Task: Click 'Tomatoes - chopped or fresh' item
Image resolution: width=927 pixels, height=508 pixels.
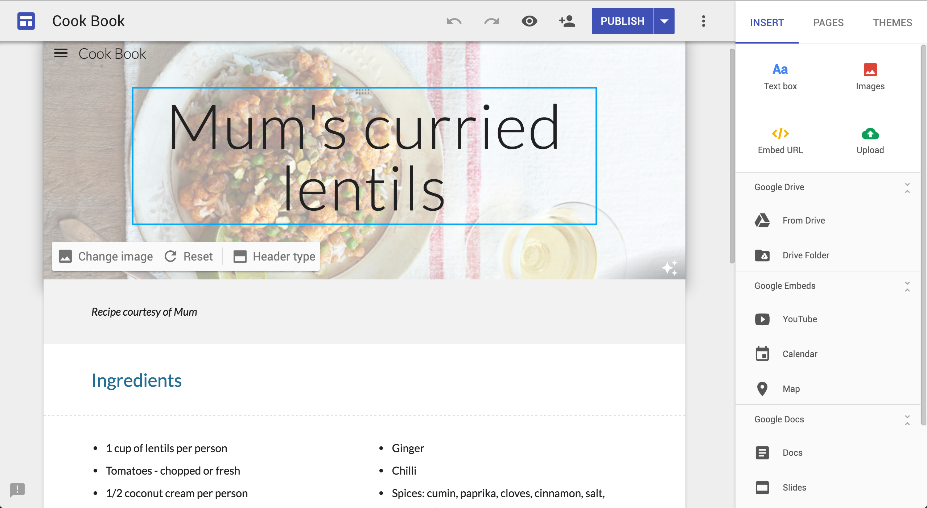Action: pos(173,471)
